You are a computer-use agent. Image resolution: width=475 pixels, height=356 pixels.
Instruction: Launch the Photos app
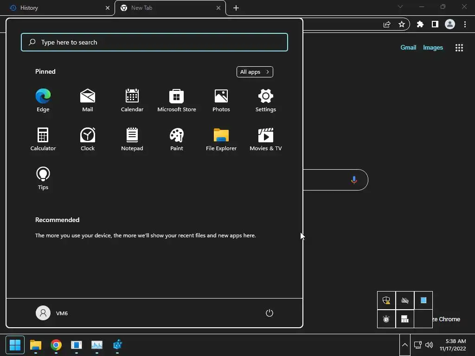[x=221, y=101]
